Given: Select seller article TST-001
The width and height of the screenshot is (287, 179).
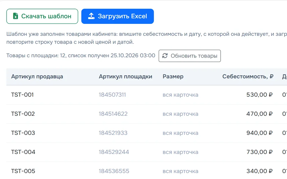Looking at the screenshot, I should pyautogui.click(x=22, y=95).
